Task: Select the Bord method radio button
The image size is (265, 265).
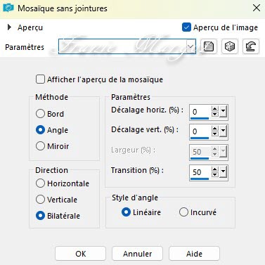Action: click(x=40, y=114)
